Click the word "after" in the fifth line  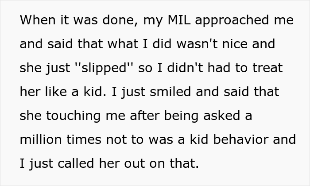tap(139, 116)
